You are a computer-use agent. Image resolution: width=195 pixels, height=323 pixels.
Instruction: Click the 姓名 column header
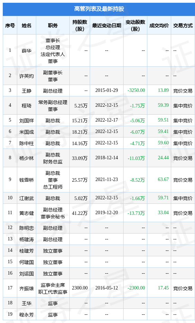tap(27, 26)
